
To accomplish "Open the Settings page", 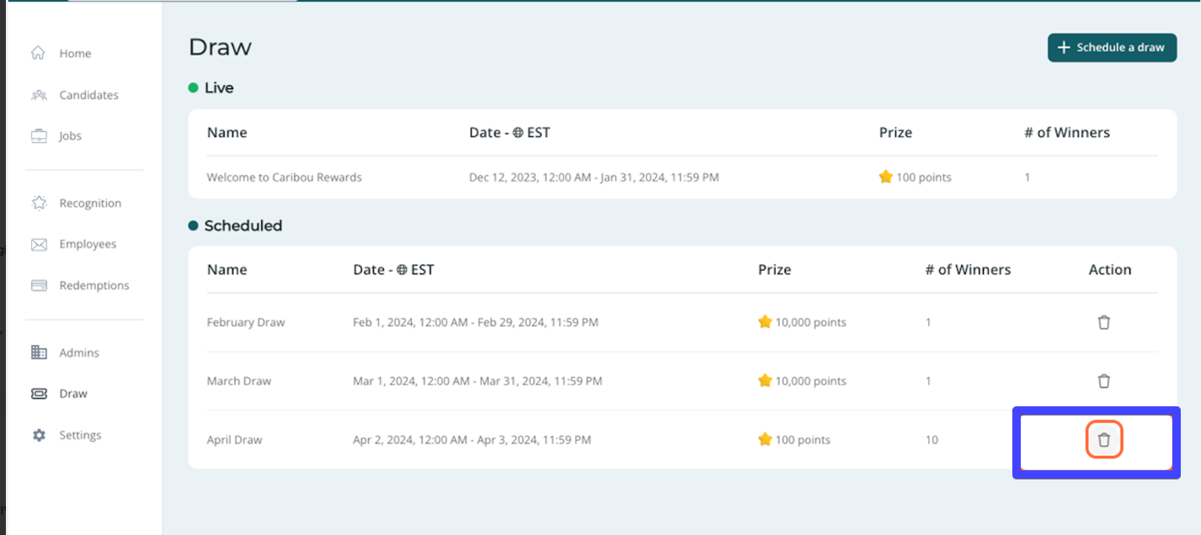I will tap(80, 435).
